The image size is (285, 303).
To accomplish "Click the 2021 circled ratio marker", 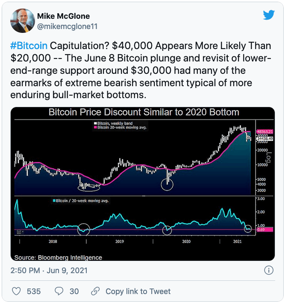I will (x=248, y=229).
